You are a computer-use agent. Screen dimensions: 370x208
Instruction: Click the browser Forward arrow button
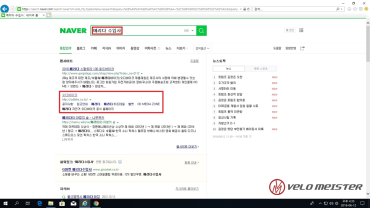click(x=12, y=9)
